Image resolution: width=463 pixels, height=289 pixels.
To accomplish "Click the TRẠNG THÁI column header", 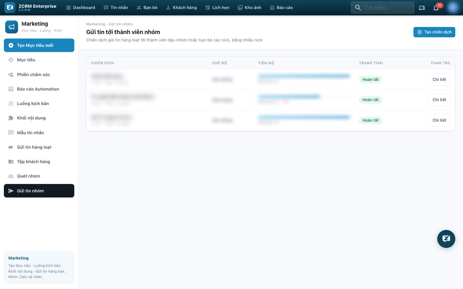I will (x=371, y=63).
